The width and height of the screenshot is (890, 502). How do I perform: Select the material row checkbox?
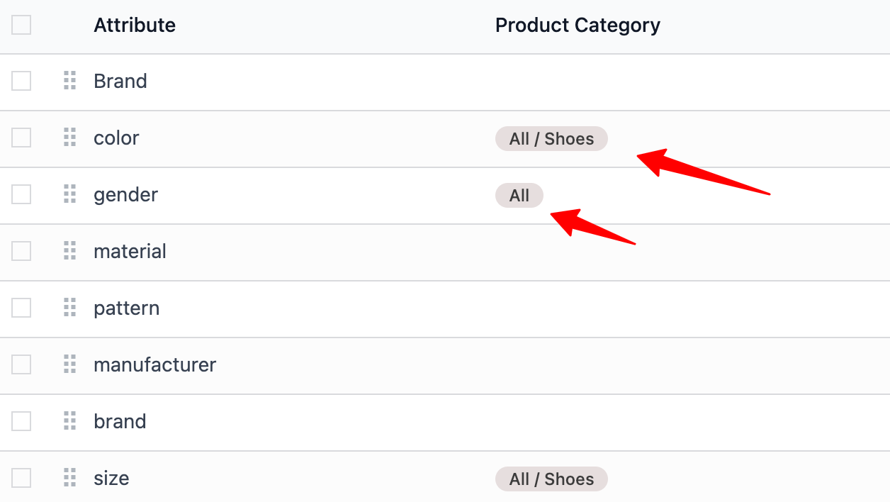21,251
